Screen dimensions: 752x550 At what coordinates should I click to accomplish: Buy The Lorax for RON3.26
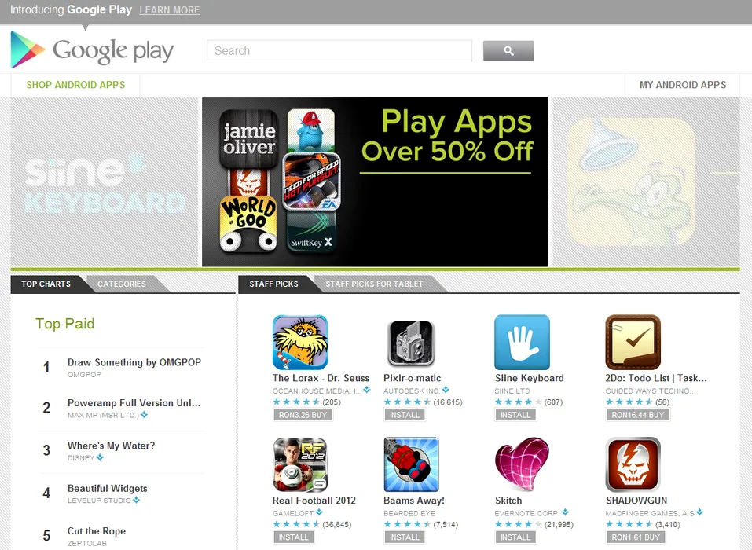click(x=303, y=415)
